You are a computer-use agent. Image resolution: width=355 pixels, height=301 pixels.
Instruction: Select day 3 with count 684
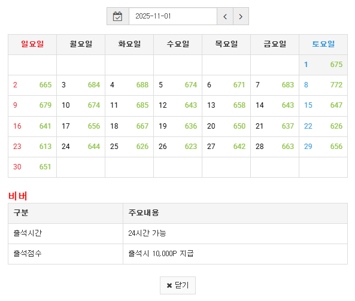tap(81, 85)
